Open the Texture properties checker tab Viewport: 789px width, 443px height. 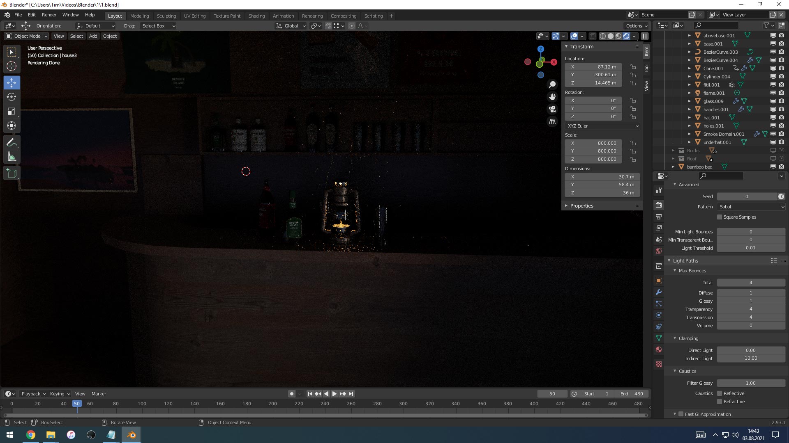point(659,364)
